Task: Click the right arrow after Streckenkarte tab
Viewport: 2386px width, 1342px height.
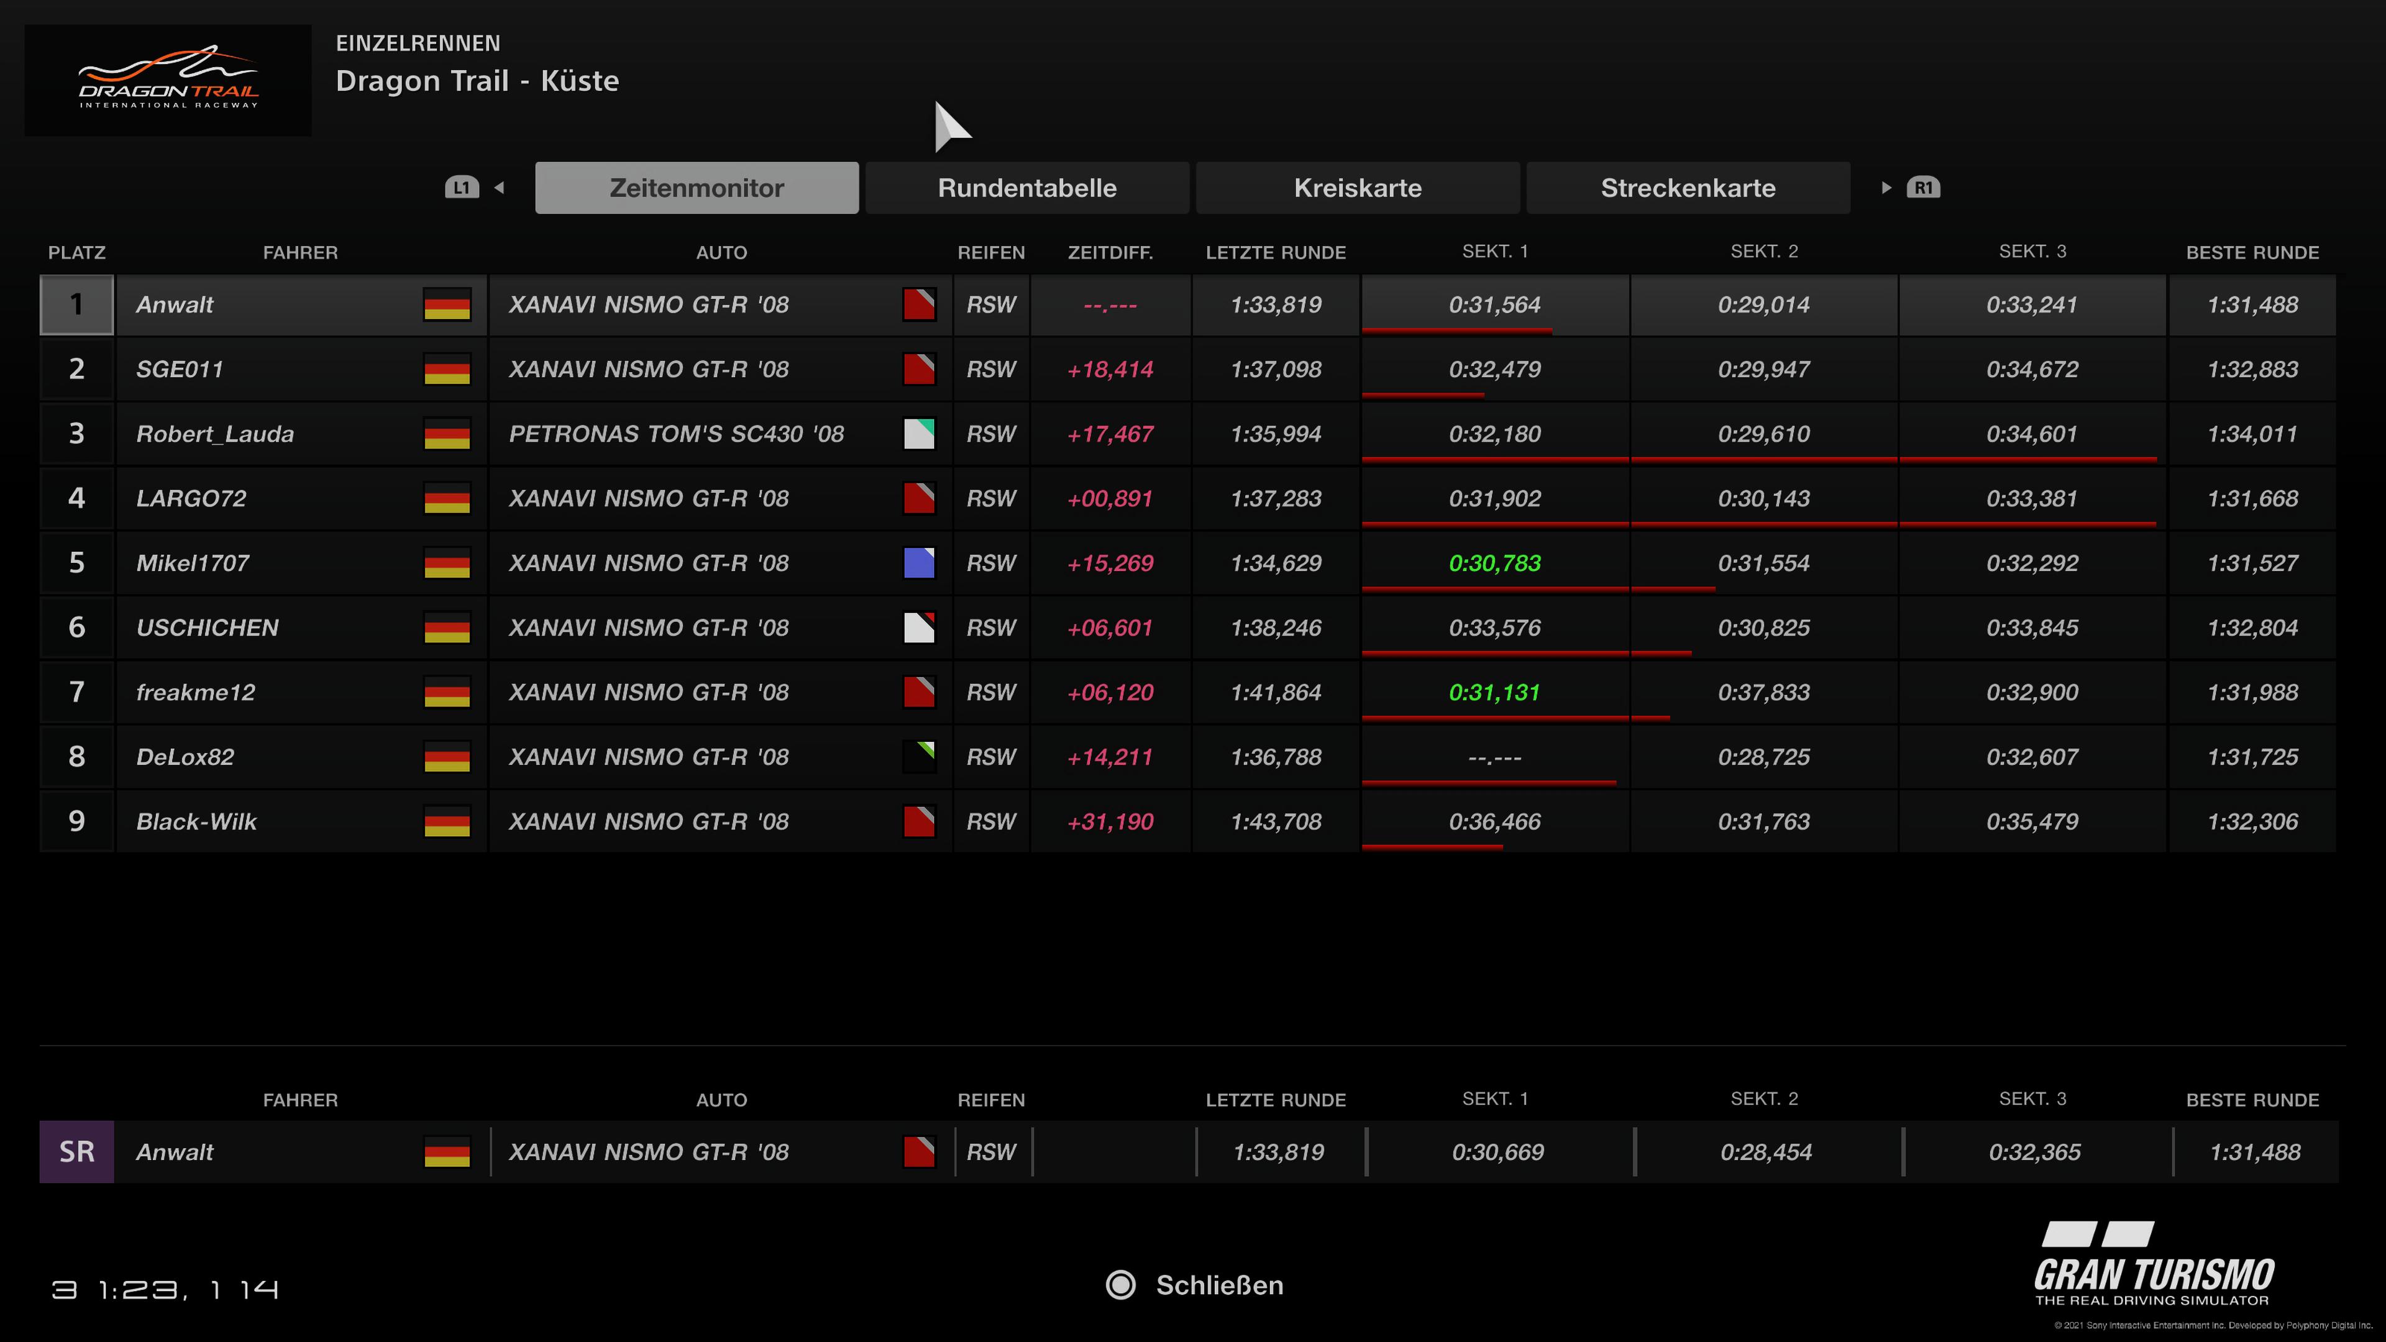Action: 1886,188
